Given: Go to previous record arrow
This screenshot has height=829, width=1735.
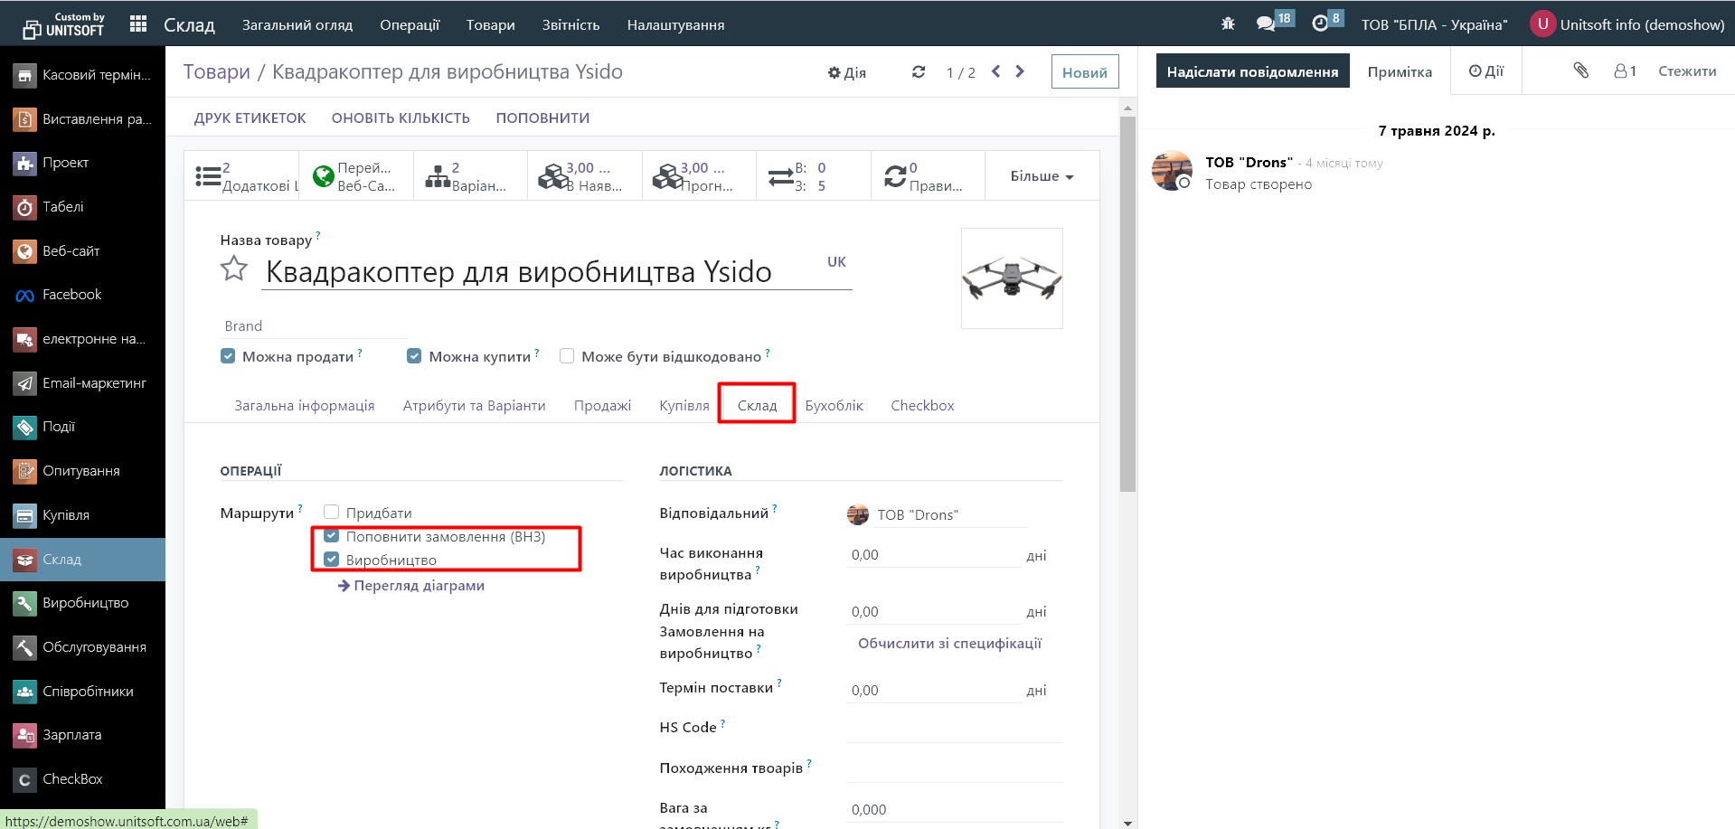Looking at the screenshot, I should click(995, 71).
